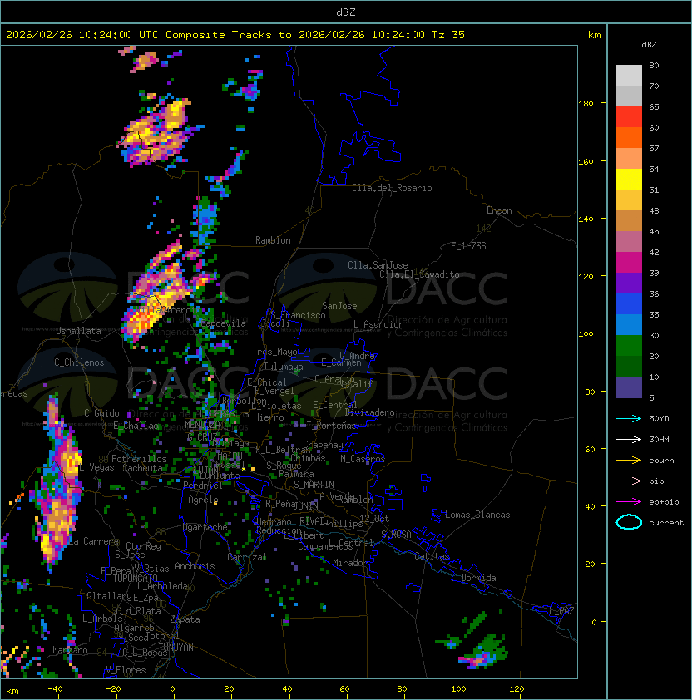Viewport: 692px width, 700px height.
Task: Click the 'L_Asuncion' map label
Action: pyautogui.click(x=378, y=324)
